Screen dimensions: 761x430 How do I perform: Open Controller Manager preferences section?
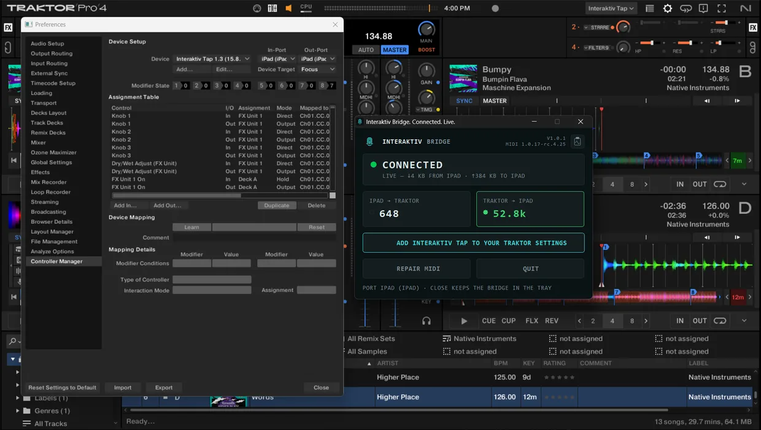point(63,261)
